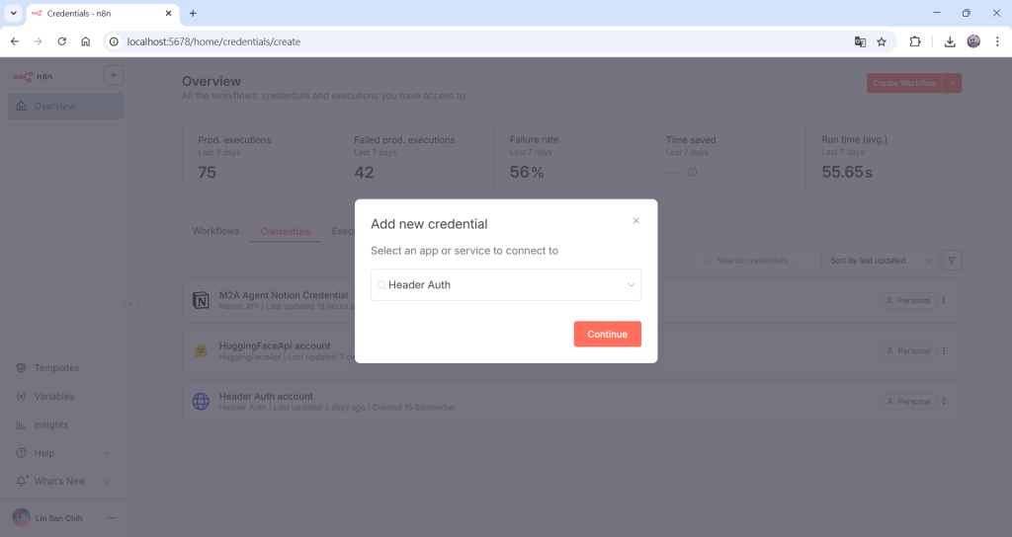Click the browser home button

[x=85, y=41]
